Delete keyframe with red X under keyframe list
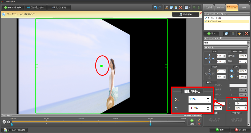This screenshot has height=133, width=251. 247,33
